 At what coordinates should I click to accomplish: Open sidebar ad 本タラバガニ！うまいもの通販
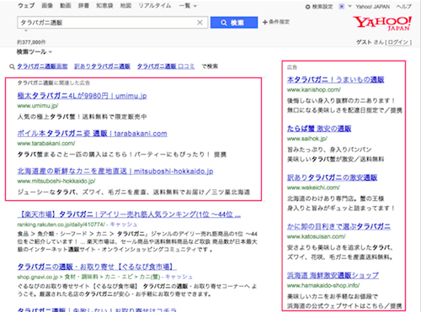click(x=335, y=80)
